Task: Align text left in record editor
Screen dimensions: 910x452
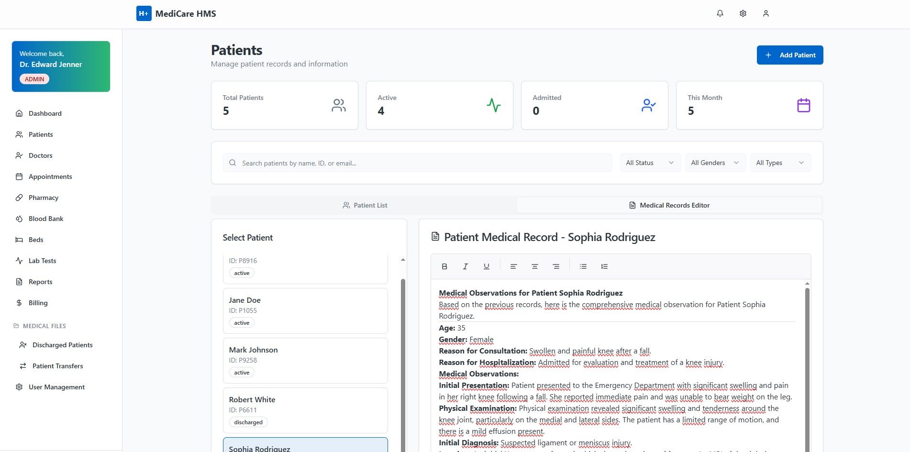Action: pos(513,266)
